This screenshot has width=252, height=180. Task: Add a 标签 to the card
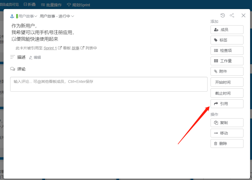pos(227,40)
